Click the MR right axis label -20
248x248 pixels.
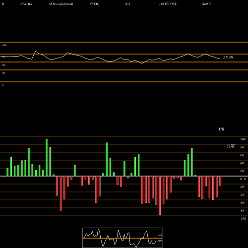point(242,187)
